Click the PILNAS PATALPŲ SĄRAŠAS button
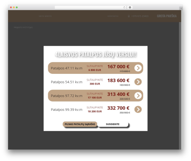The image size is (191, 161). point(80,124)
